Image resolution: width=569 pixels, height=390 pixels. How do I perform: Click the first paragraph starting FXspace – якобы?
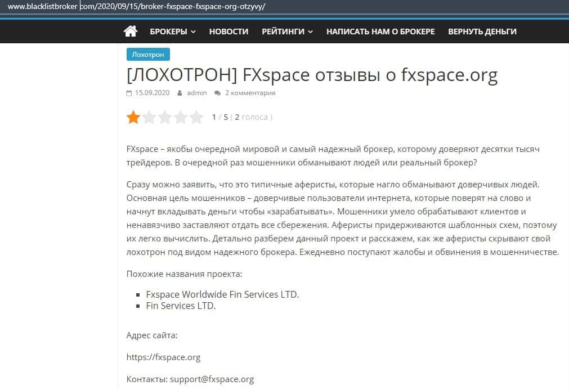click(x=333, y=156)
